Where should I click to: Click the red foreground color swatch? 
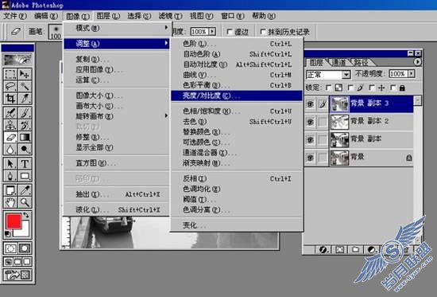(x=14, y=221)
